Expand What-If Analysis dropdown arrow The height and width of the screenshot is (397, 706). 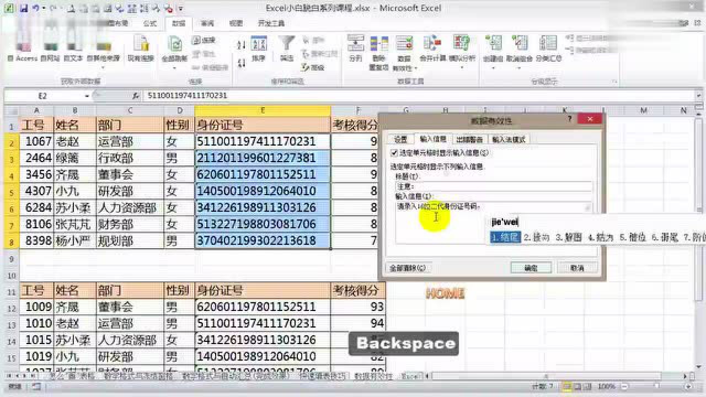click(462, 67)
